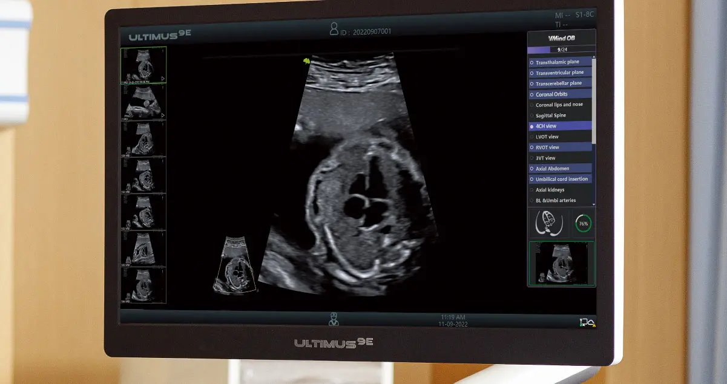Select the Transventricular plane entry
727x384 pixels.
click(560, 73)
